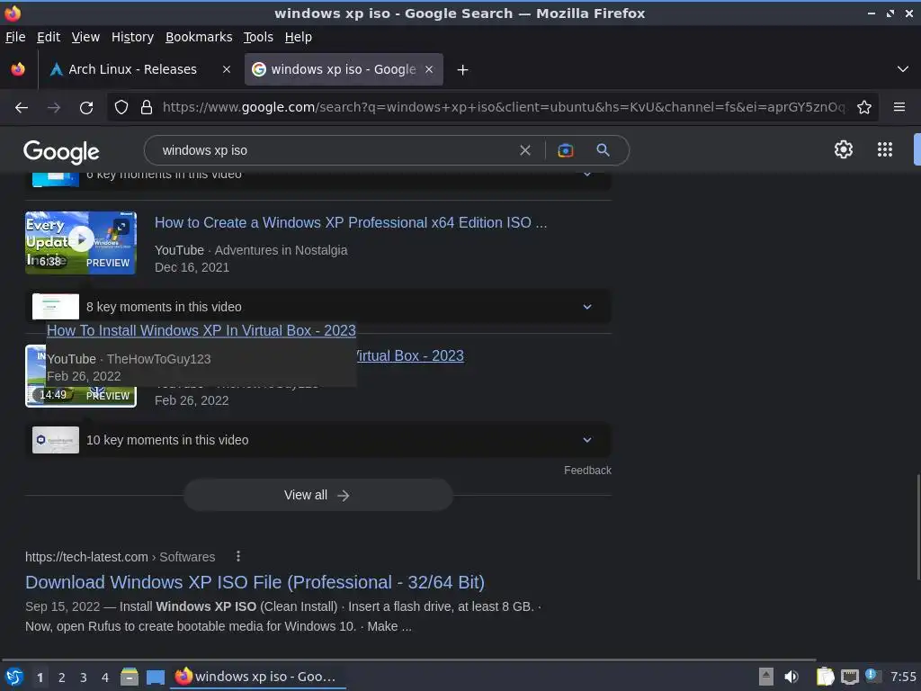Open Google quick settings gear
The height and width of the screenshot is (691, 921).
[x=844, y=150]
